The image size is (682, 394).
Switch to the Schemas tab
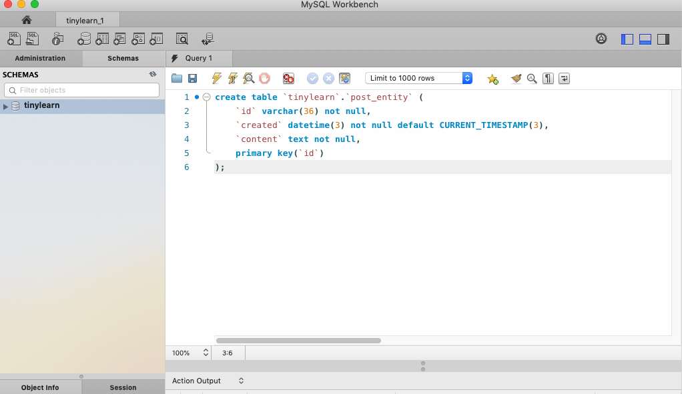[x=123, y=58]
